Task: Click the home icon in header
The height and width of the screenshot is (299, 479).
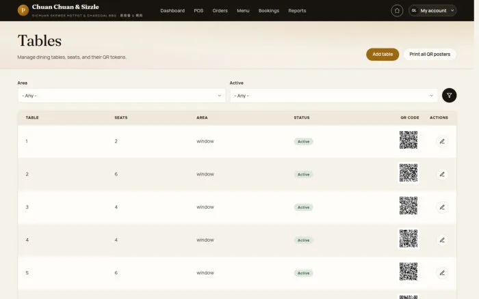Action: click(x=397, y=11)
